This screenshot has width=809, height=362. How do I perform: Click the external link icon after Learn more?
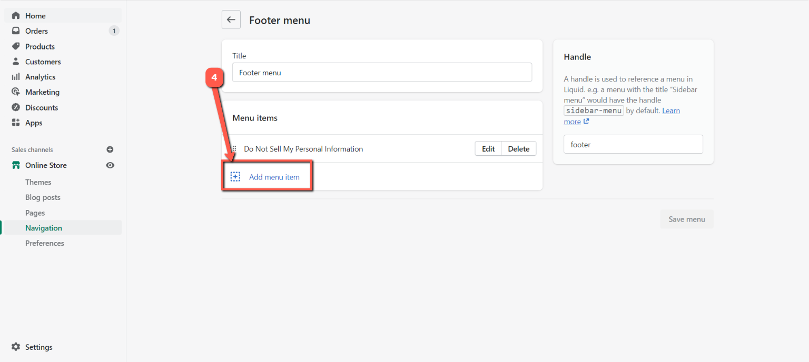pos(586,122)
